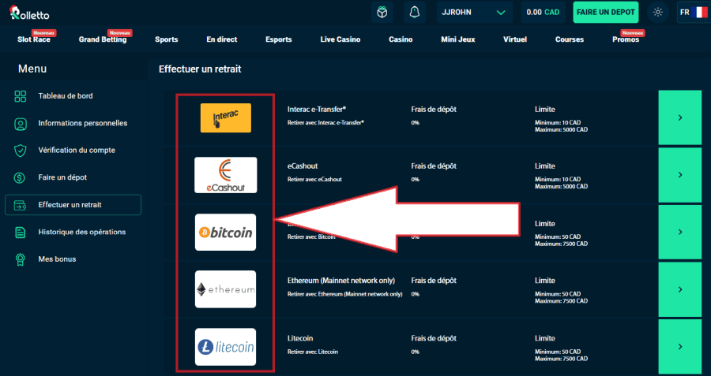
Task: Open the Promos tab
Action: coord(626,39)
